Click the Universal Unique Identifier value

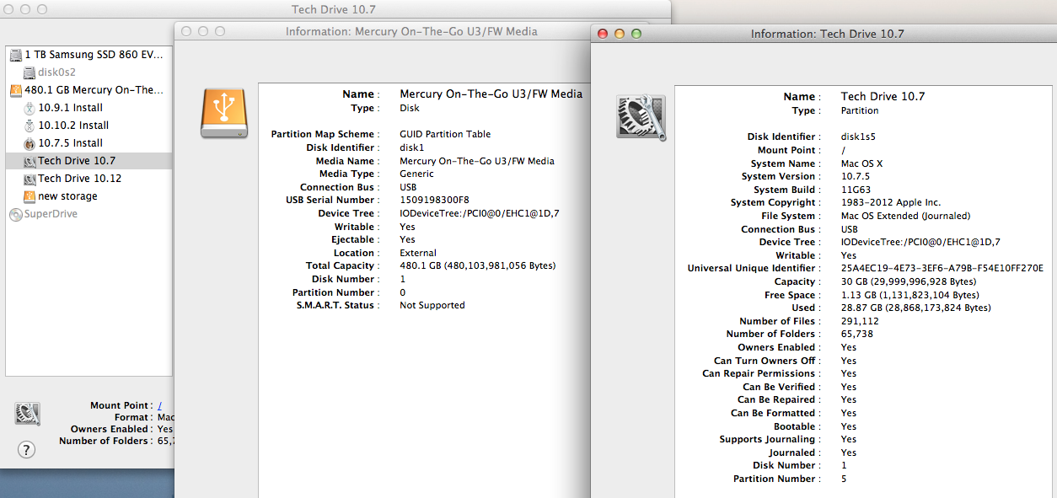942,269
